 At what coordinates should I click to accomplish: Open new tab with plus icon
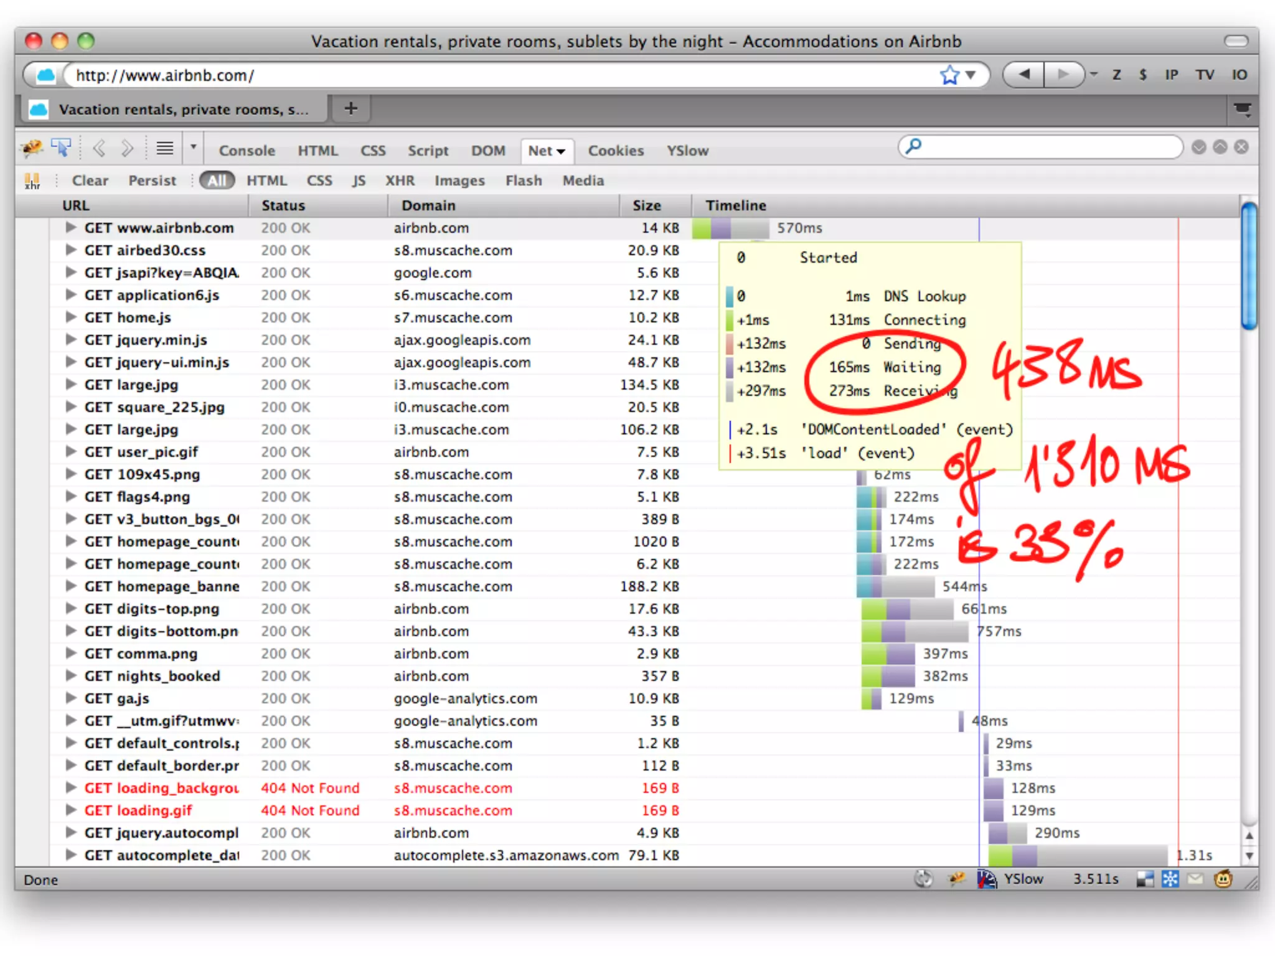[x=351, y=109]
